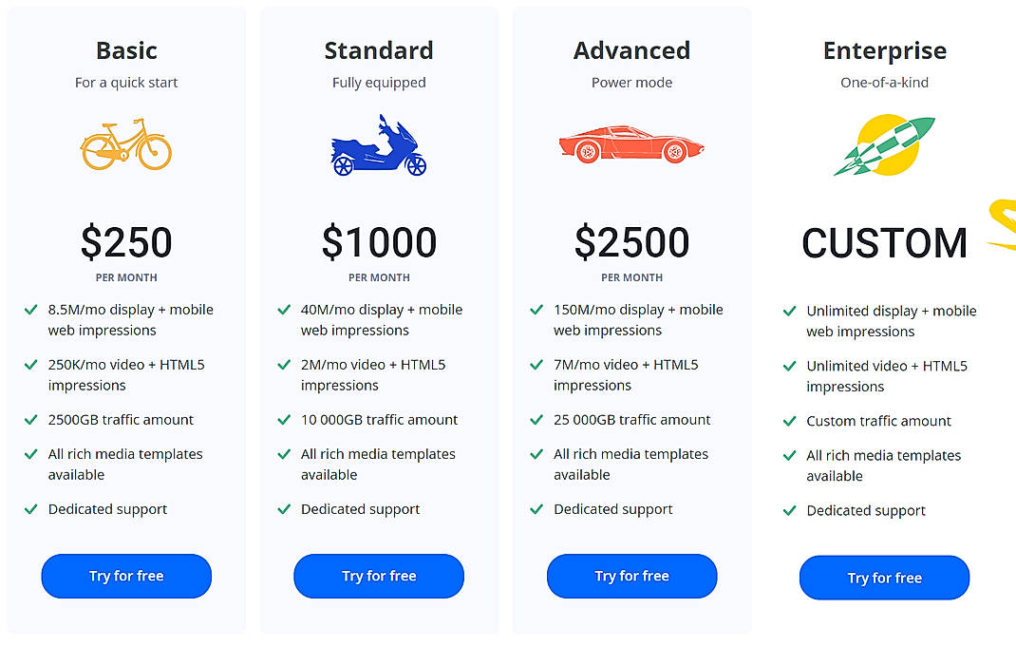The height and width of the screenshot is (646, 1016).
Task: Click Try for free under Enterprise
Action: pyautogui.click(x=884, y=578)
